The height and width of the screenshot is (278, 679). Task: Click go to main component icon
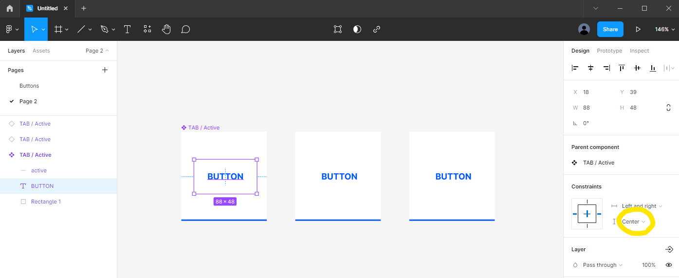click(669, 249)
